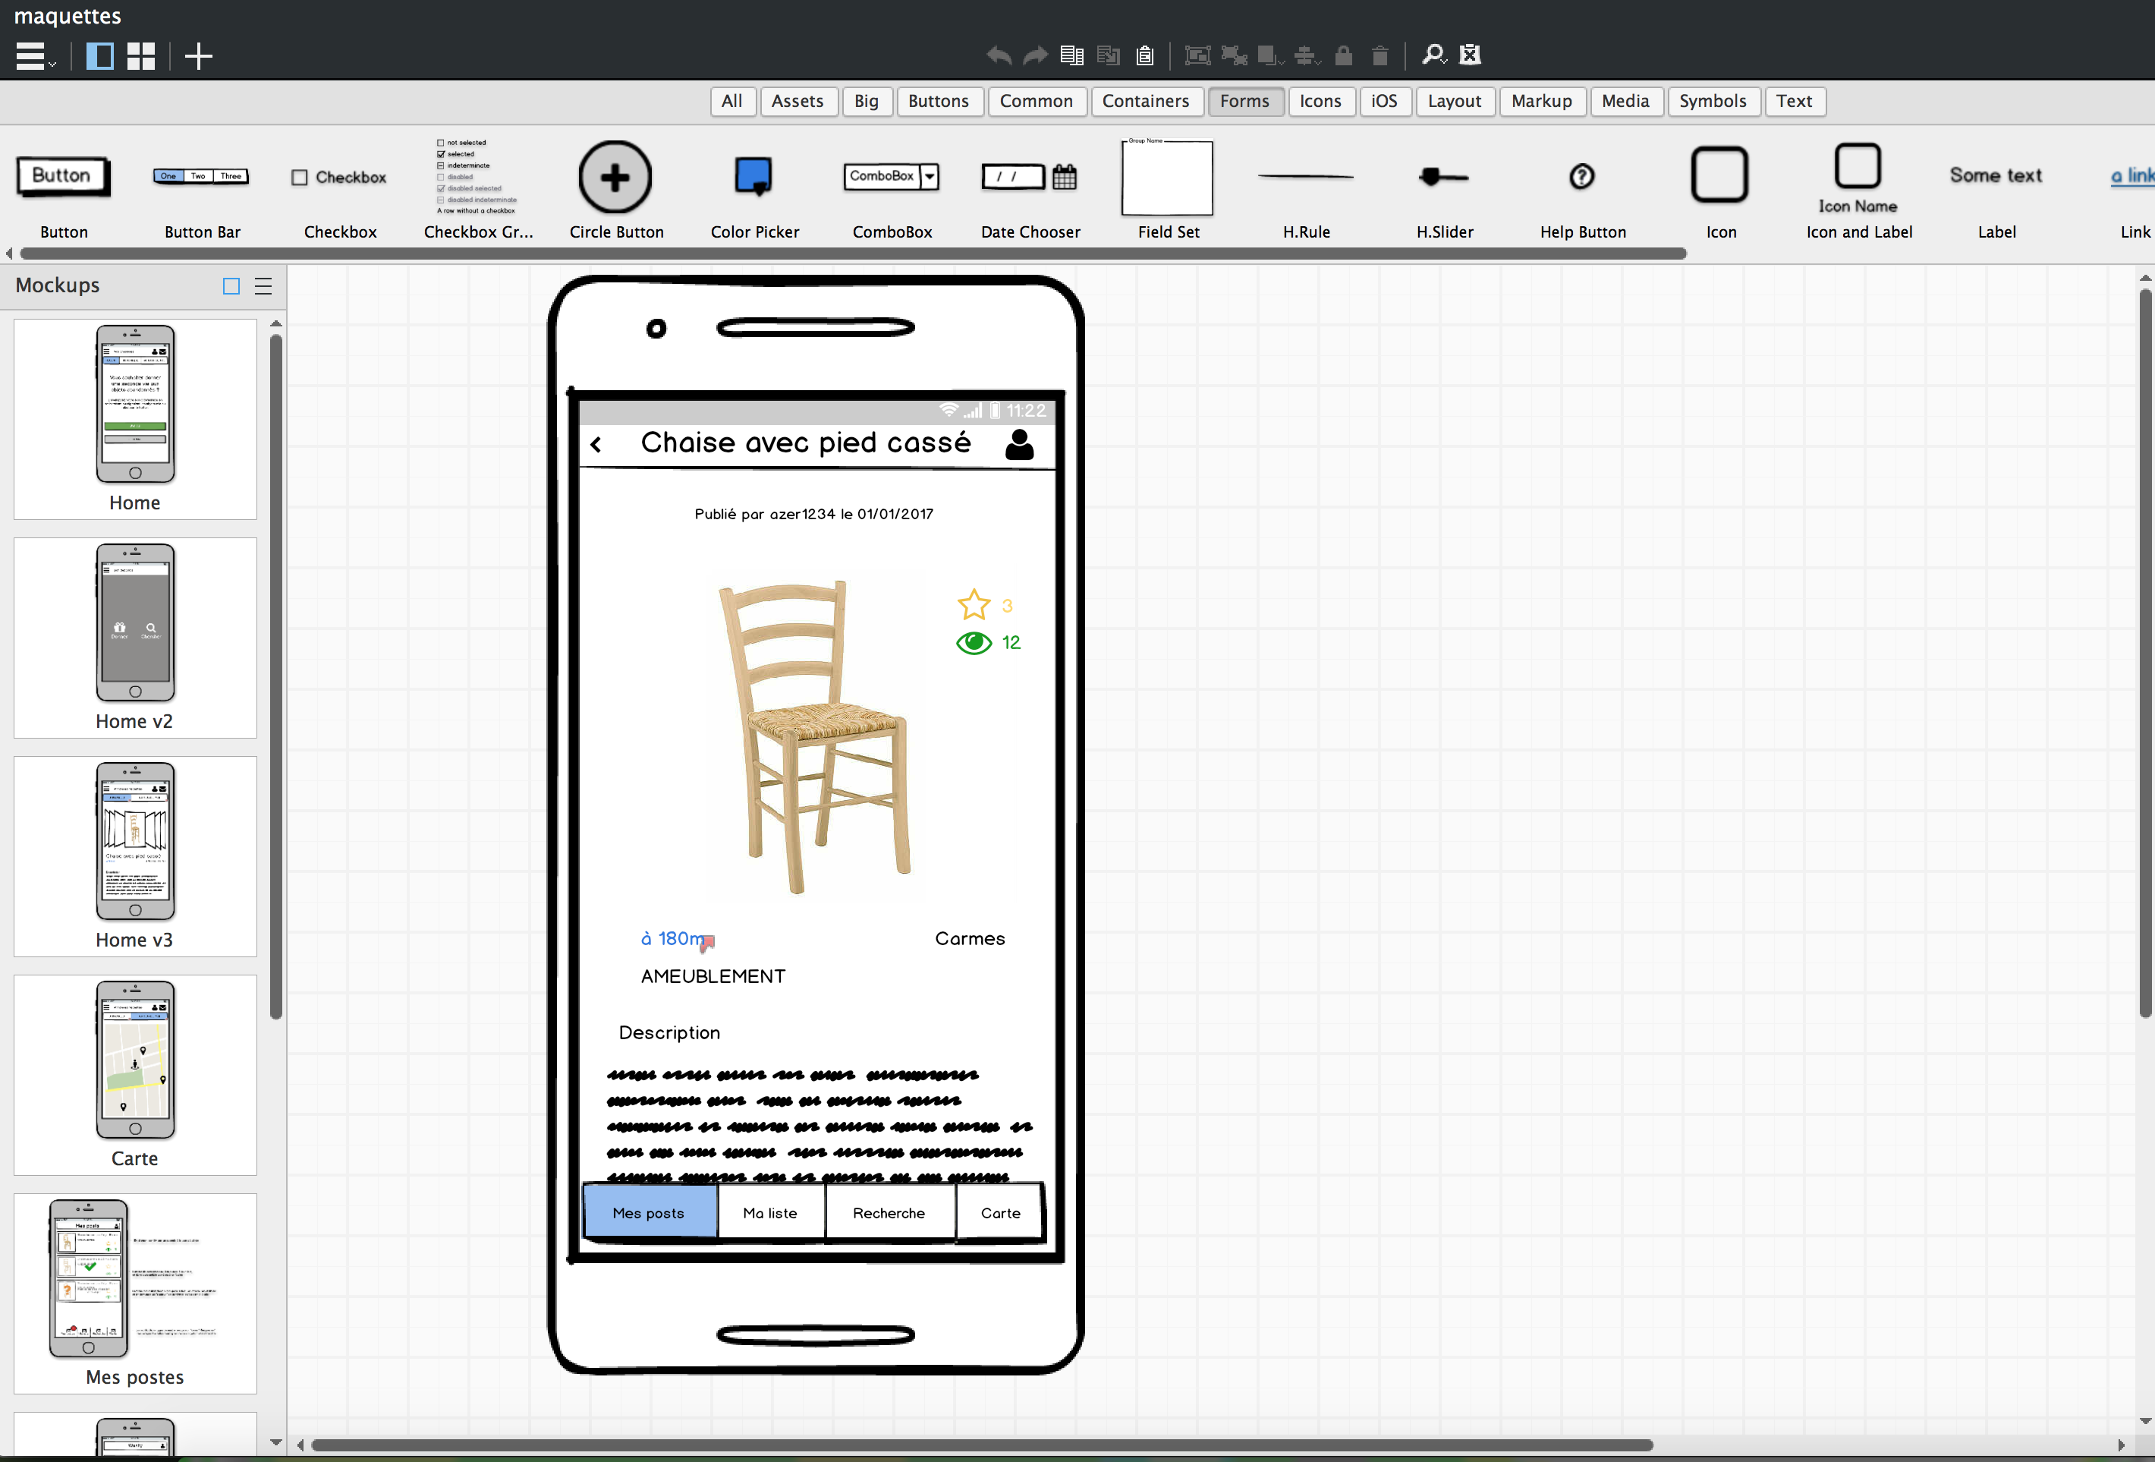Select the Color Picker tool
2155x1462 pixels.
click(755, 175)
